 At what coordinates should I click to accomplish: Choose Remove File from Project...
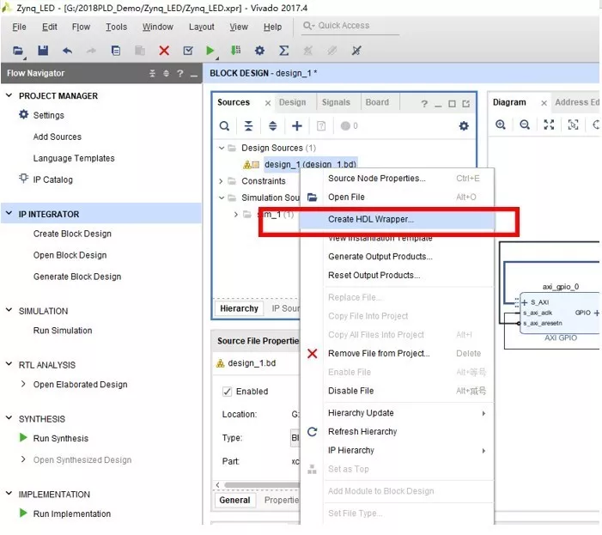(x=397, y=354)
